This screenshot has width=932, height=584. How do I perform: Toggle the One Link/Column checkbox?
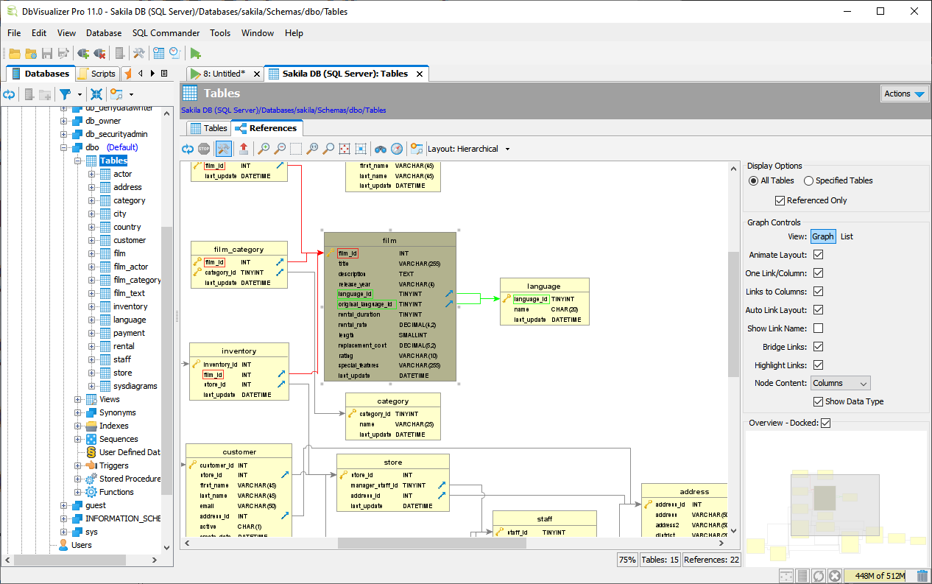coord(818,273)
